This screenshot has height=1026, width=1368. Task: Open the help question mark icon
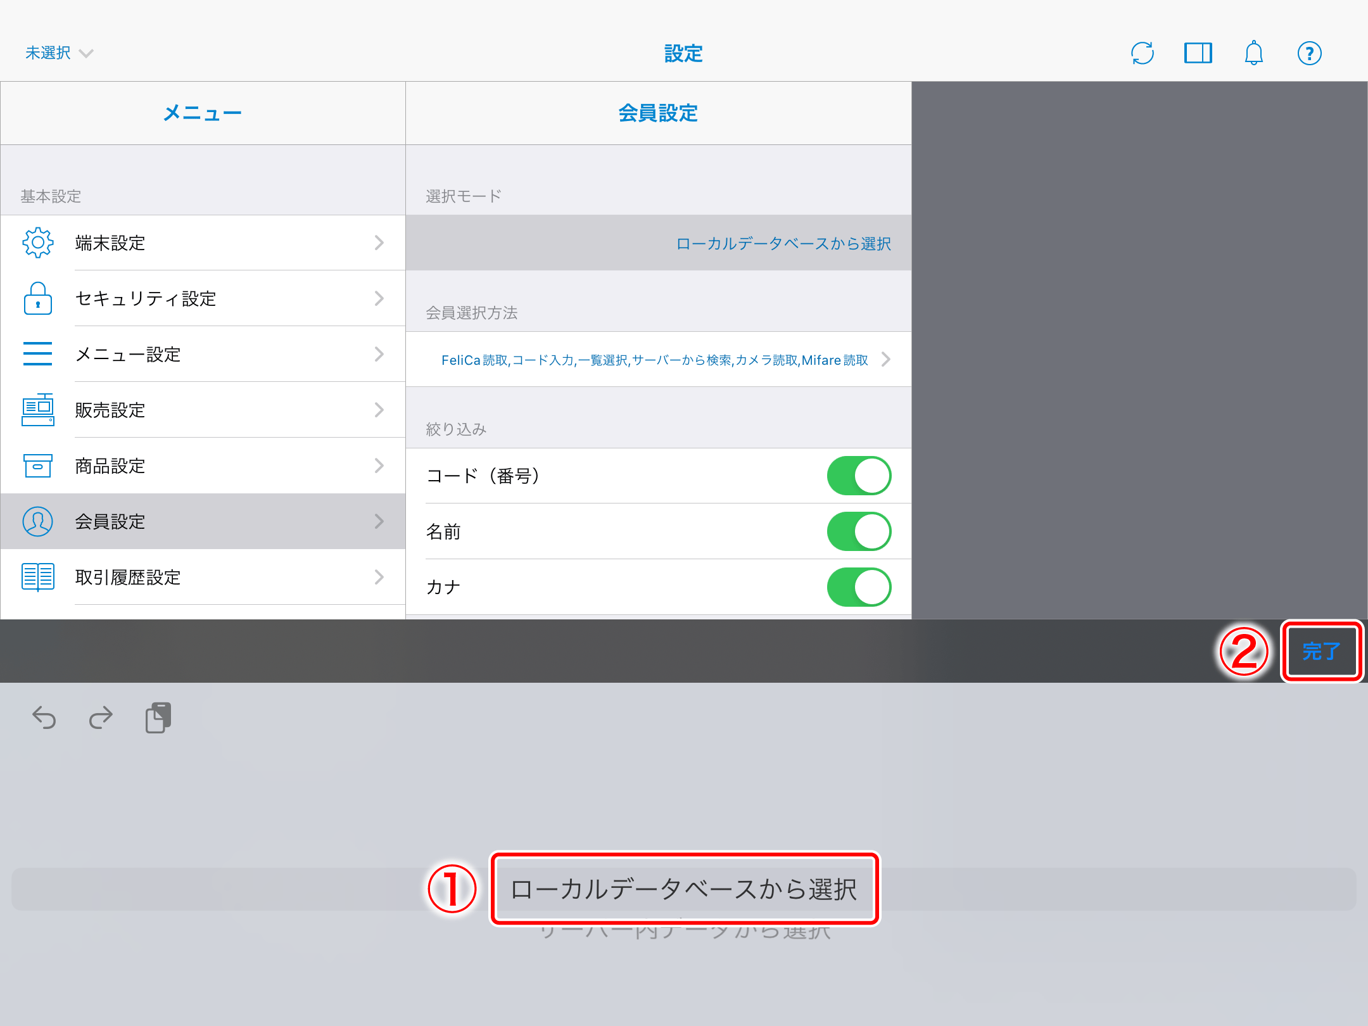coord(1310,53)
